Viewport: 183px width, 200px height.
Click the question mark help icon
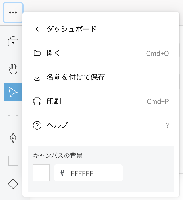click(x=37, y=126)
